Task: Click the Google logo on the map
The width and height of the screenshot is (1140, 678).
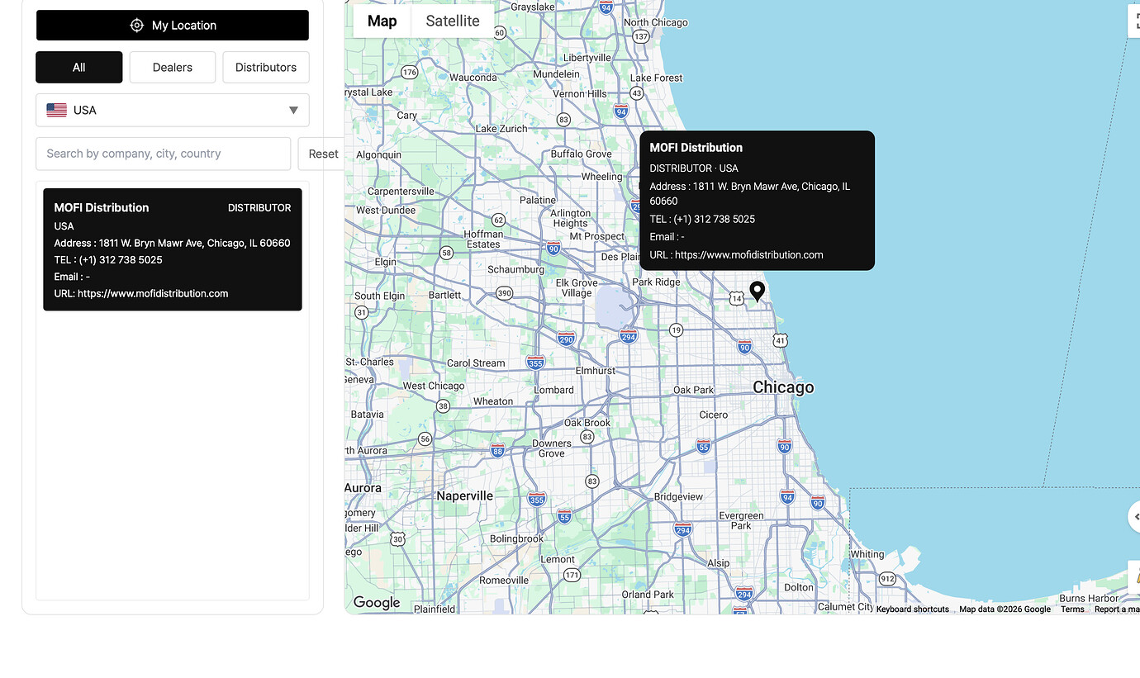Action: point(377,603)
